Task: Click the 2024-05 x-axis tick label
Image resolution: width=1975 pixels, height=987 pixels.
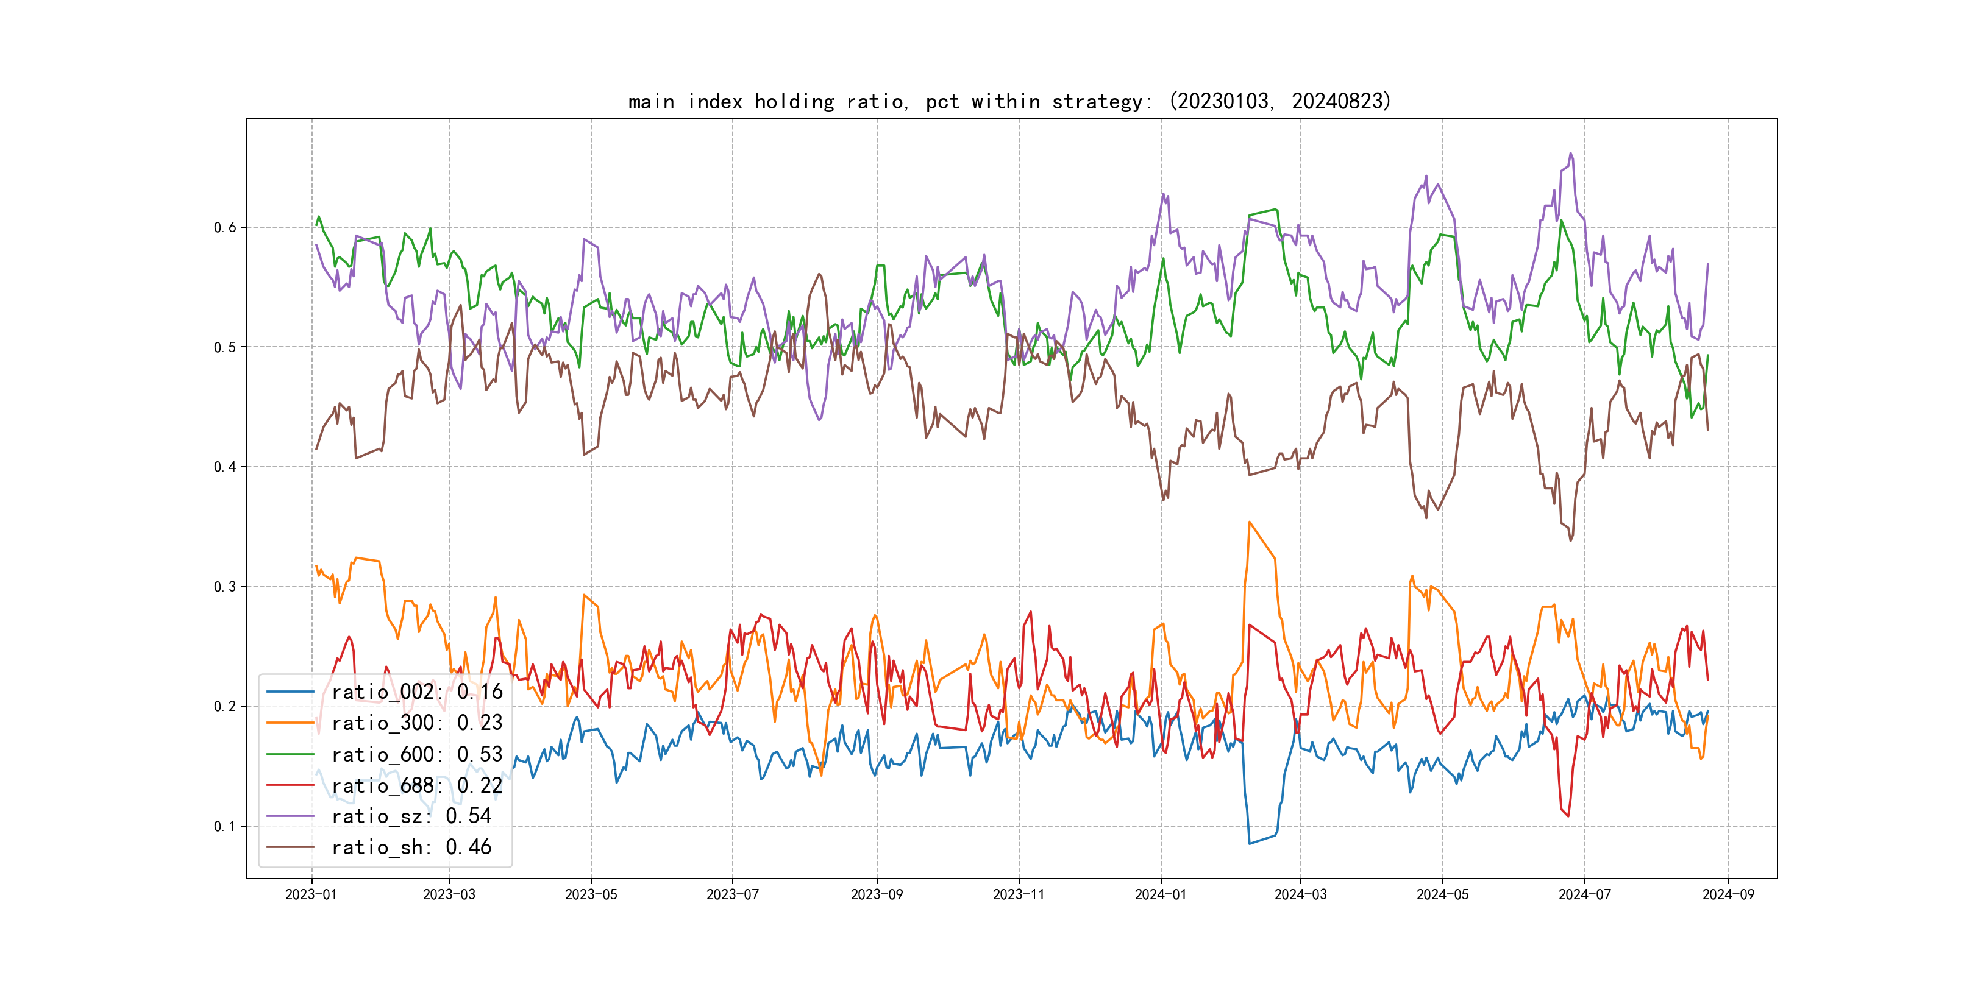Action: pos(1442,894)
